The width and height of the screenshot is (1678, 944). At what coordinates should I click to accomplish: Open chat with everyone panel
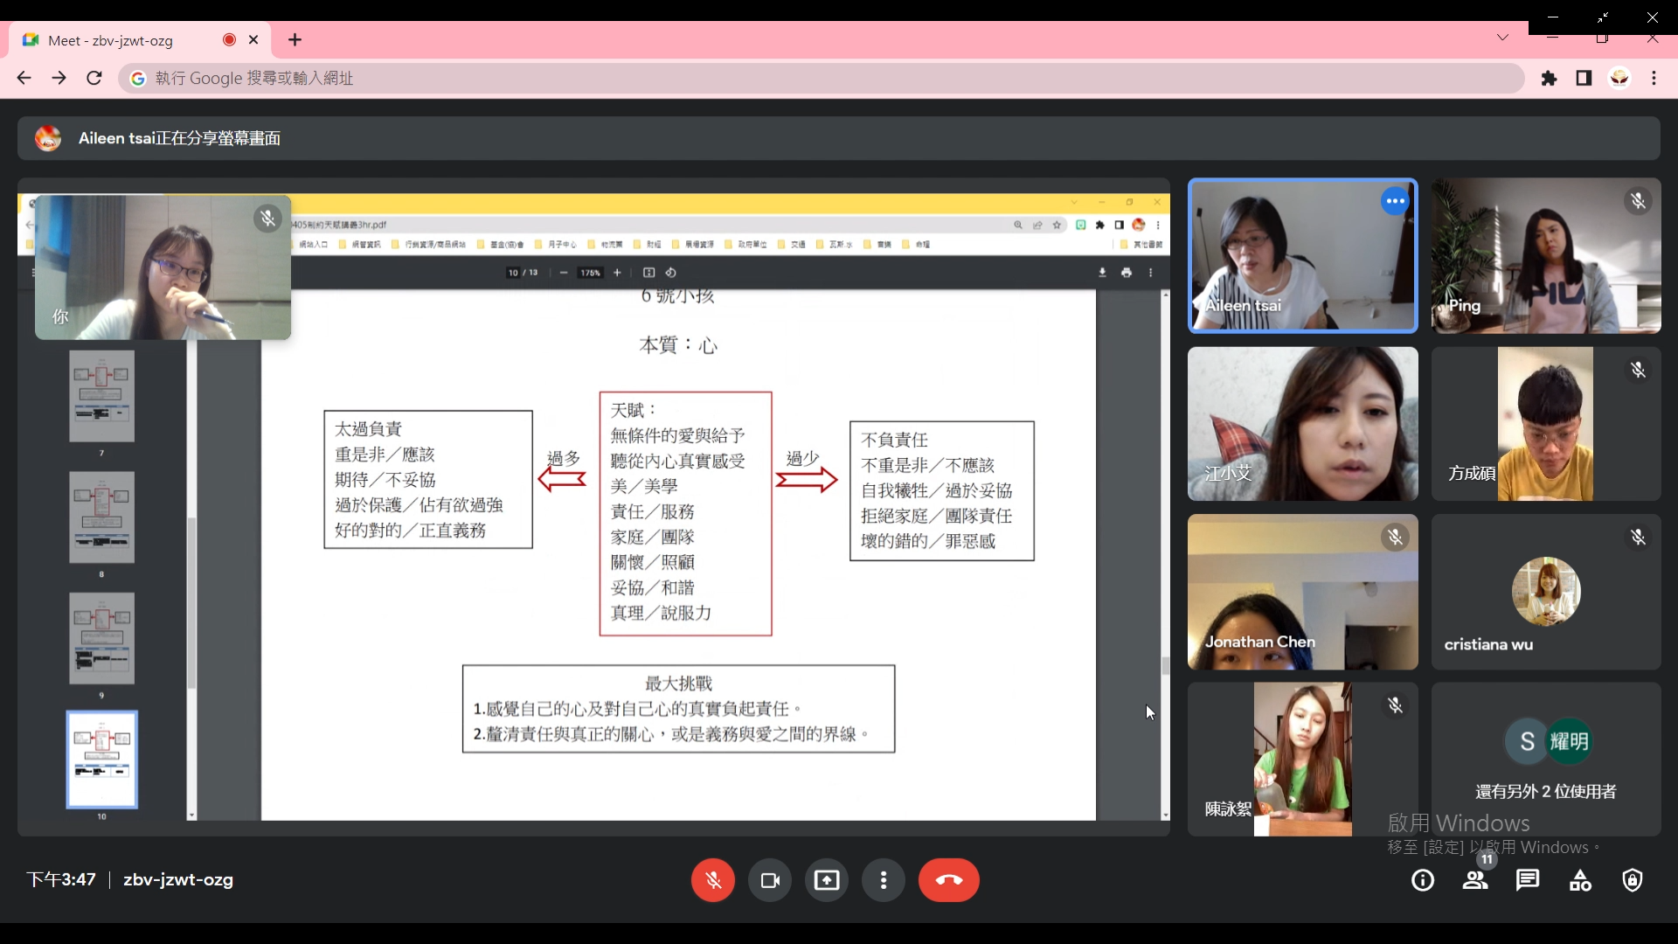tap(1528, 880)
